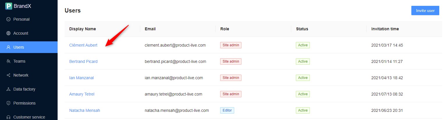Open the Account menu item

tap(21, 33)
